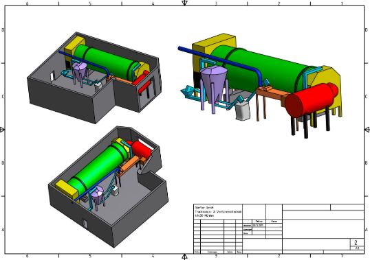The image size is (370, 260).
Task: Select the bottom-left building isometric view
Action: (108, 187)
